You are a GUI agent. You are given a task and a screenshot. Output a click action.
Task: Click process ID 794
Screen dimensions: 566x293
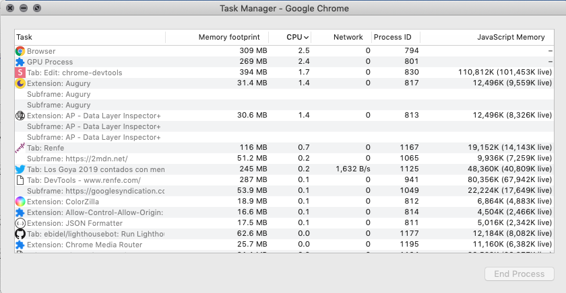pyautogui.click(x=412, y=51)
